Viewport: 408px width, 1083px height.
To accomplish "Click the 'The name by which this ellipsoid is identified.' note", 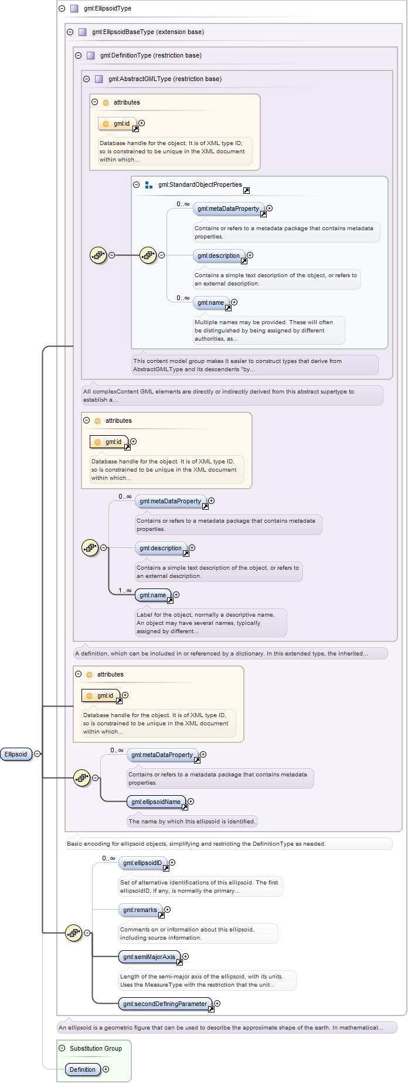I will coord(192,821).
